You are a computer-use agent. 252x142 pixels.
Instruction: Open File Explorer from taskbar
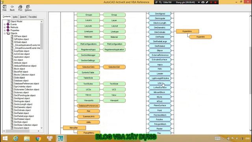[x=27, y=138]
